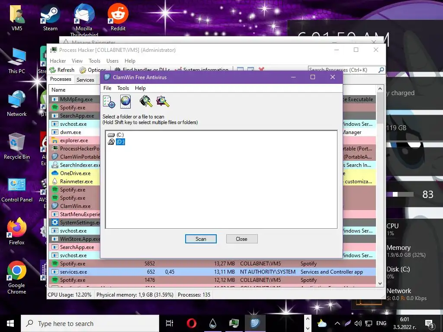443x332 pixels.
Task: Open ClamWin Preferences toolbar icon
Action: click(109, 102)
